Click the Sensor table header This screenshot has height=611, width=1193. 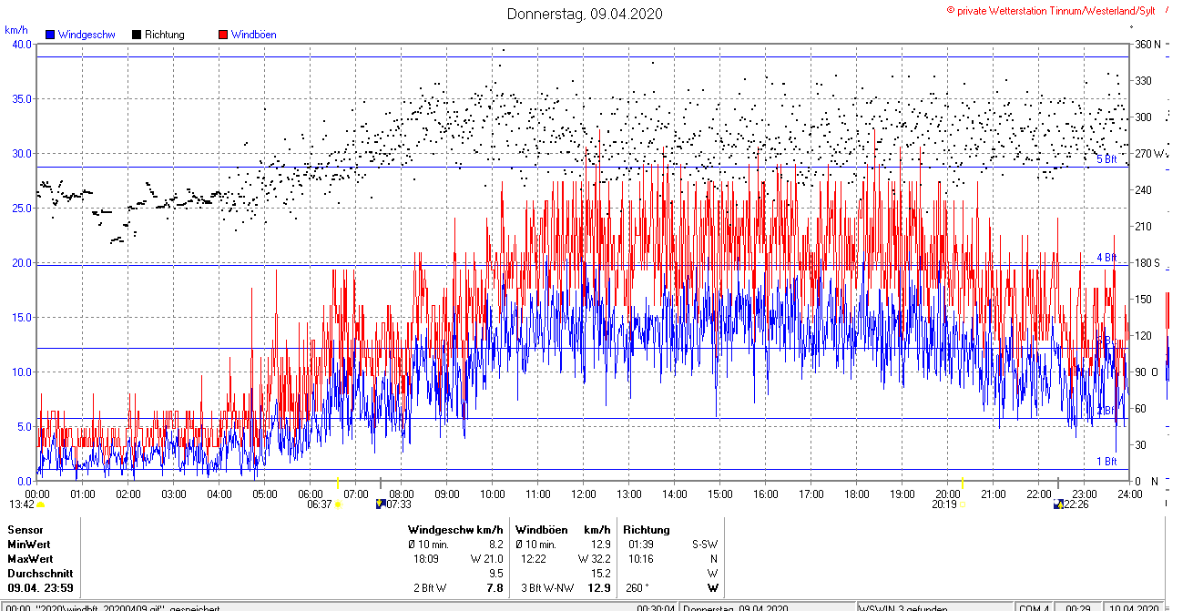[25, 529]
